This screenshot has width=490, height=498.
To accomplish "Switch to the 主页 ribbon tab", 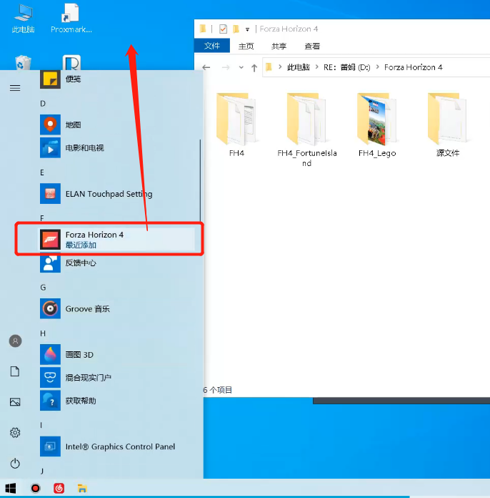I will click(x=246, y=46).
